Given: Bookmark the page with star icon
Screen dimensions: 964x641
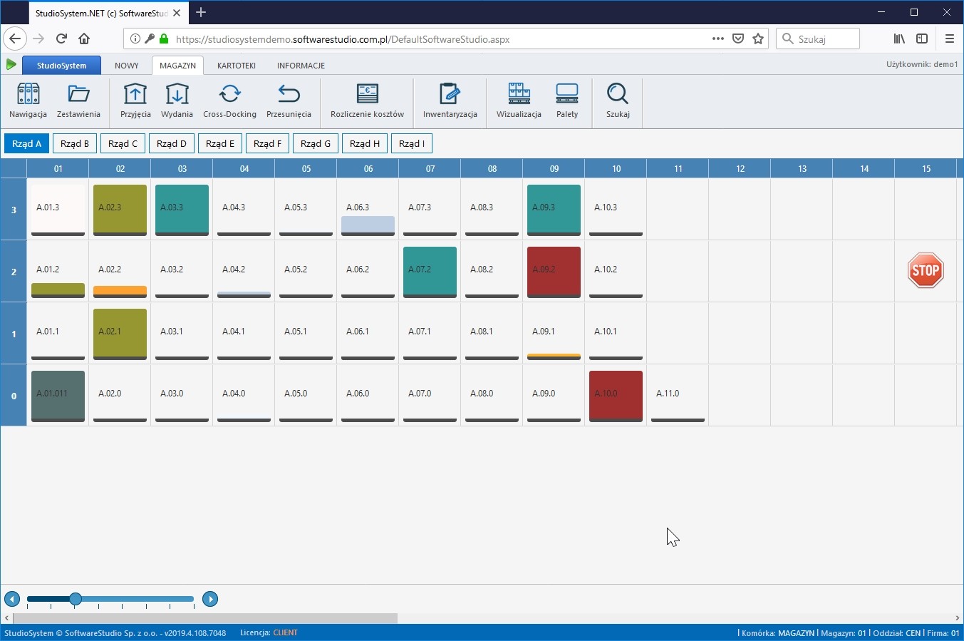Looking at the screenshot, I should pyautogui.click(x=758, y=39).
